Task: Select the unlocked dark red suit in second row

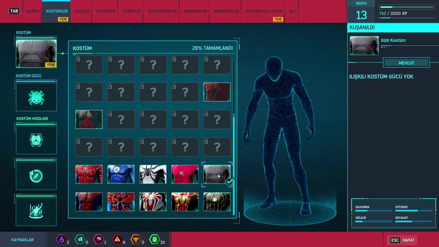Action: pos(217,92)
